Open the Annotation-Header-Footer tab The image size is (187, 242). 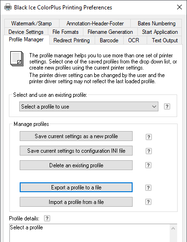click(x=95, y=23)
